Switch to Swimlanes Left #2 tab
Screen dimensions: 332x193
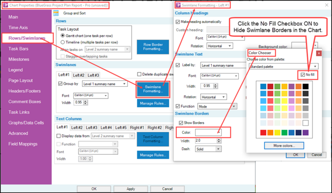point(78,75)
